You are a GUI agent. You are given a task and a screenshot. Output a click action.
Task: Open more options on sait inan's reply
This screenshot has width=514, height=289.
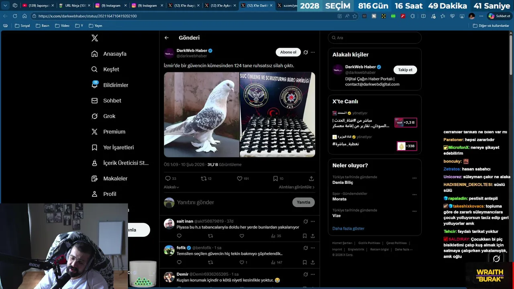(313, 221)
